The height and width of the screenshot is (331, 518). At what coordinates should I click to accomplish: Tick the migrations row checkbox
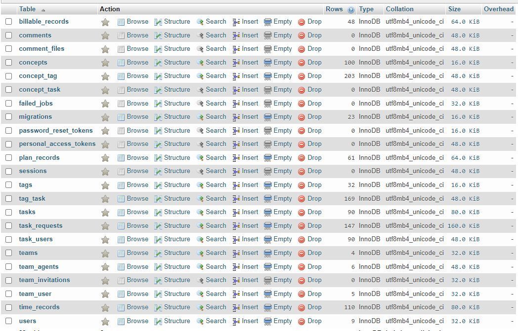pyautogui.click(x=9, y=117)
